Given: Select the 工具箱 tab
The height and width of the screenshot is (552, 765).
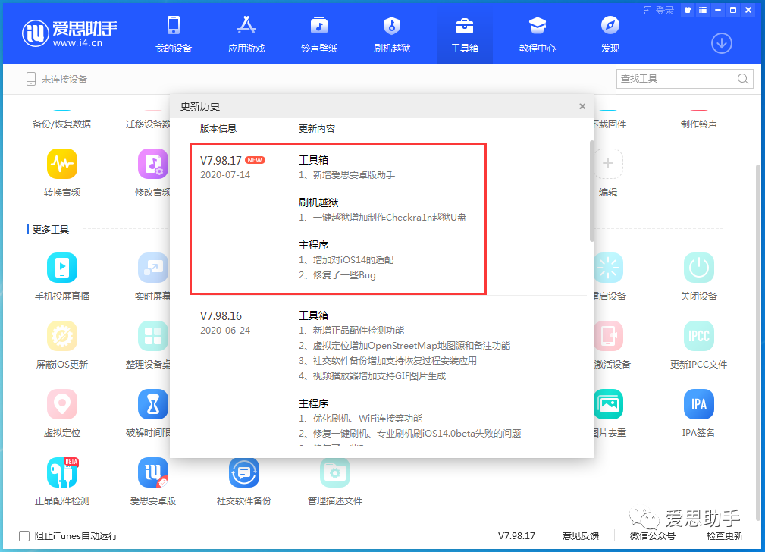Looking at the screenshot, I should 465,33.
